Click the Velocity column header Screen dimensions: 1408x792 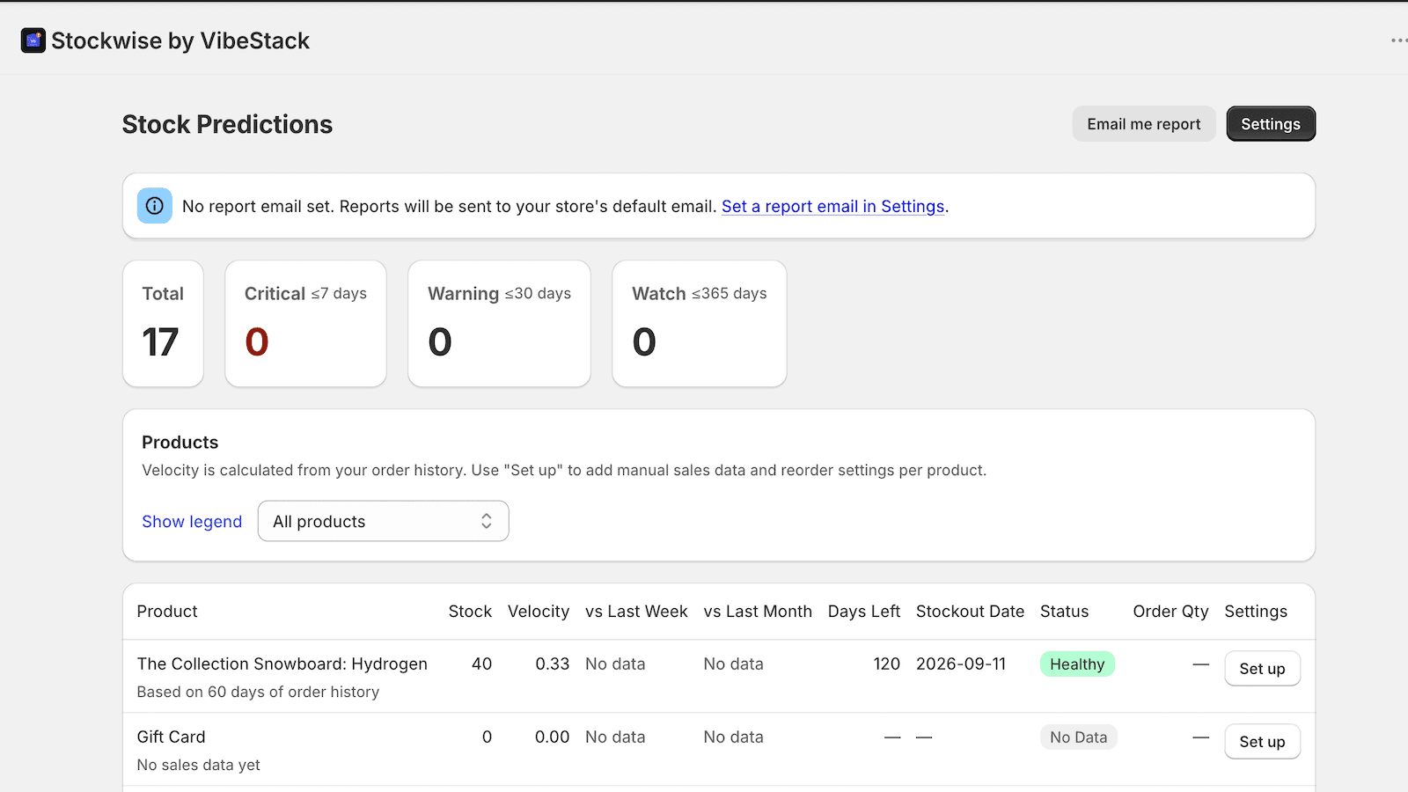coord(539,612)
